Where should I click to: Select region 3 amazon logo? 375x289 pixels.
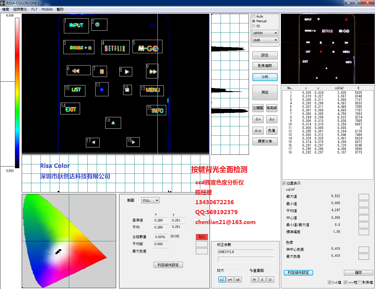pyautogui.click(x=79, y=47)
